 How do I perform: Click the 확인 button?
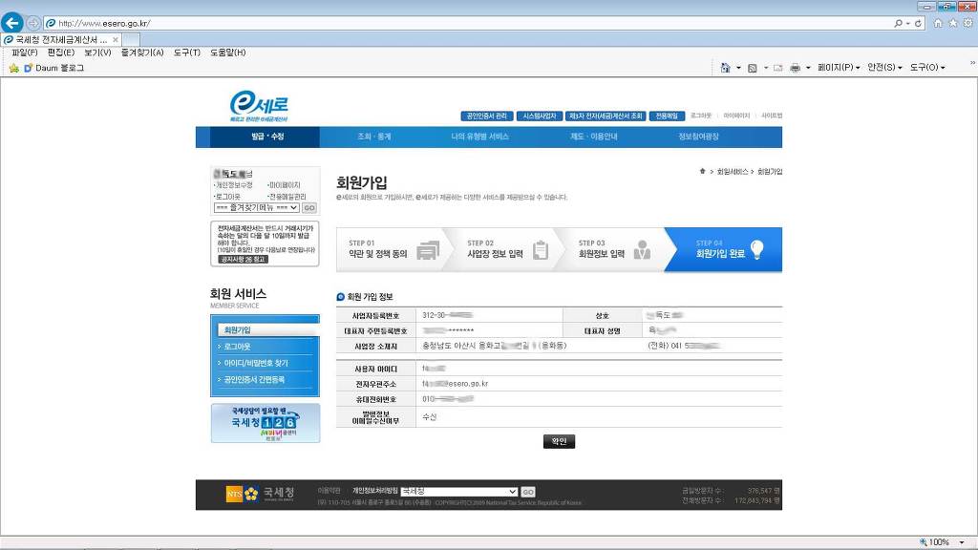tap(559, 441)
